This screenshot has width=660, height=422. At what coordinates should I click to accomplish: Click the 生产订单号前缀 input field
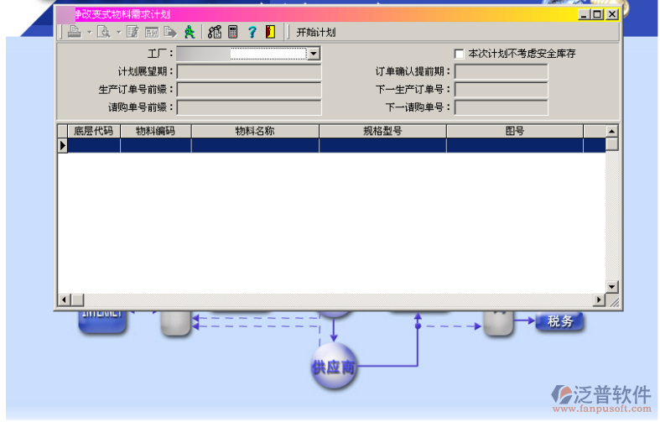tap(249, 90)
